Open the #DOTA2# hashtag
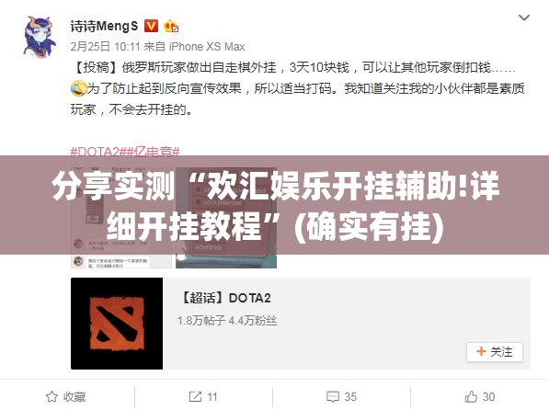Image resolution: width=549 pixels, height=410 pixels. [97, 152]
